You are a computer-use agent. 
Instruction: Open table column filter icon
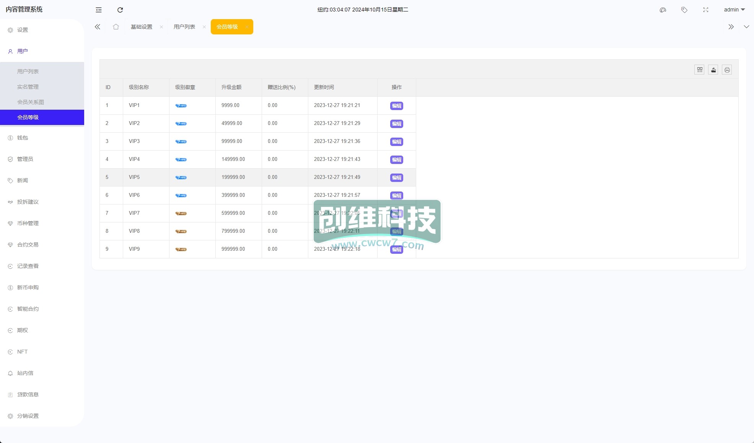pos(700,70)
